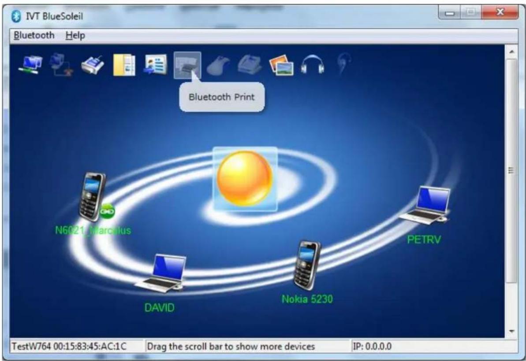Click the greyed Bluetooth mouse service icon
Image resolution: width=526 pixels, height=361 pixels.
(218, 65)
